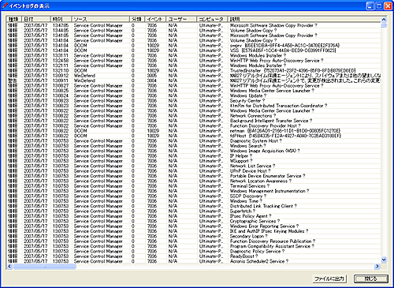Click the horizontal scrollbar right arrow
The image size is (394, 288).
[x=377, y=266]
